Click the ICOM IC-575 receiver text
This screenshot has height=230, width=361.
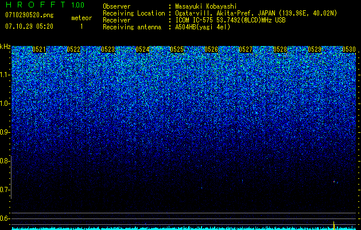[x=230, y=20]
